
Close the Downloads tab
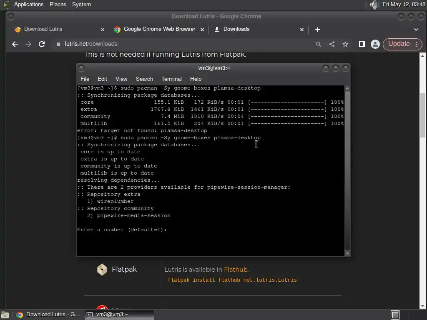pos(302,30)
